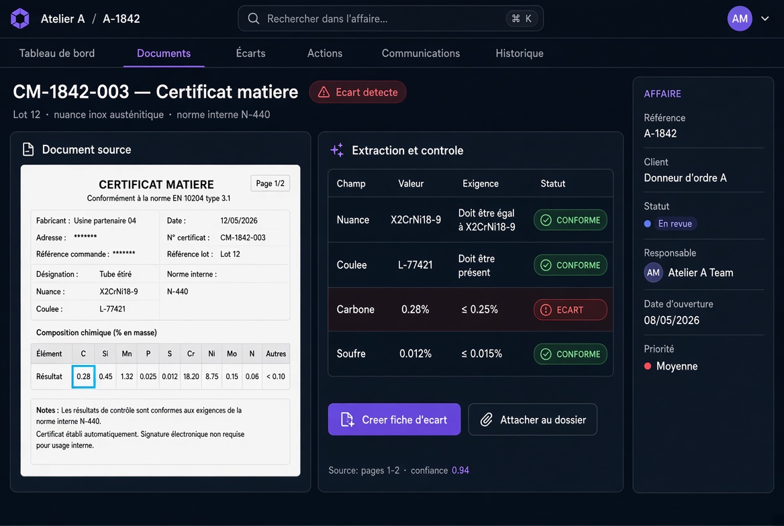Click the ⌘ K shortcut hint

tap(522, 19)
